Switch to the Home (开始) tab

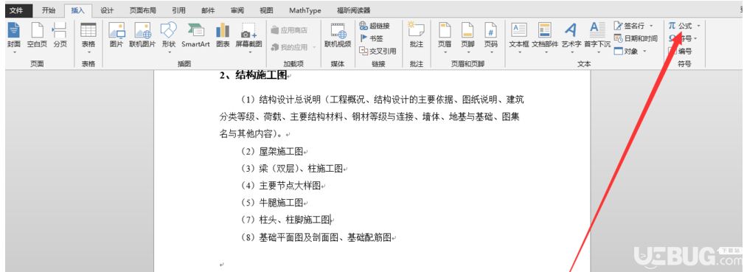pyautogui.click(x=48, y=10)
